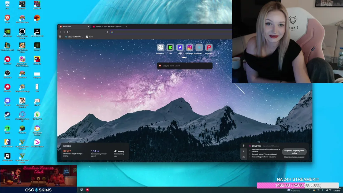The image size is (343, 193).
Task: Open Golf With Your Friends icon
Action: (x=22, y=47)
